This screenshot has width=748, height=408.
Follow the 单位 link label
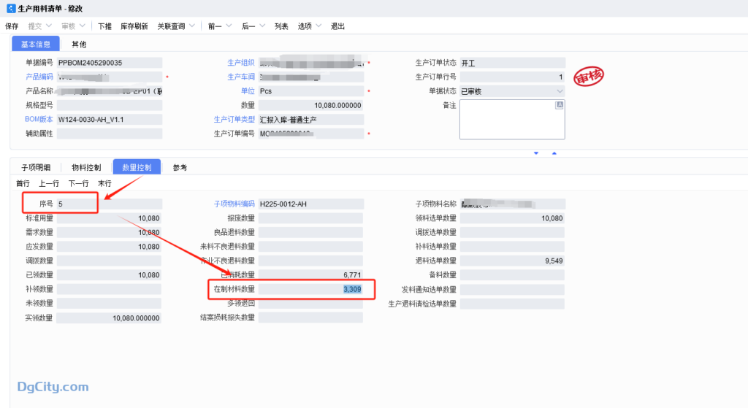click(x=248, y=91)
